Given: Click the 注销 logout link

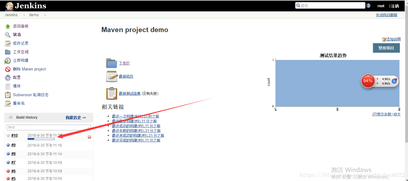Looking at the screenshot, I should pos(395,6).
